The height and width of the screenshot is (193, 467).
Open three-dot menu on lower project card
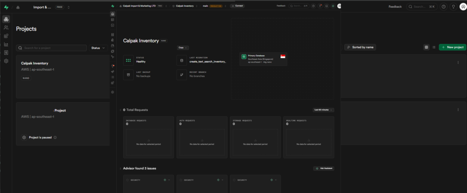coord(458,110)
